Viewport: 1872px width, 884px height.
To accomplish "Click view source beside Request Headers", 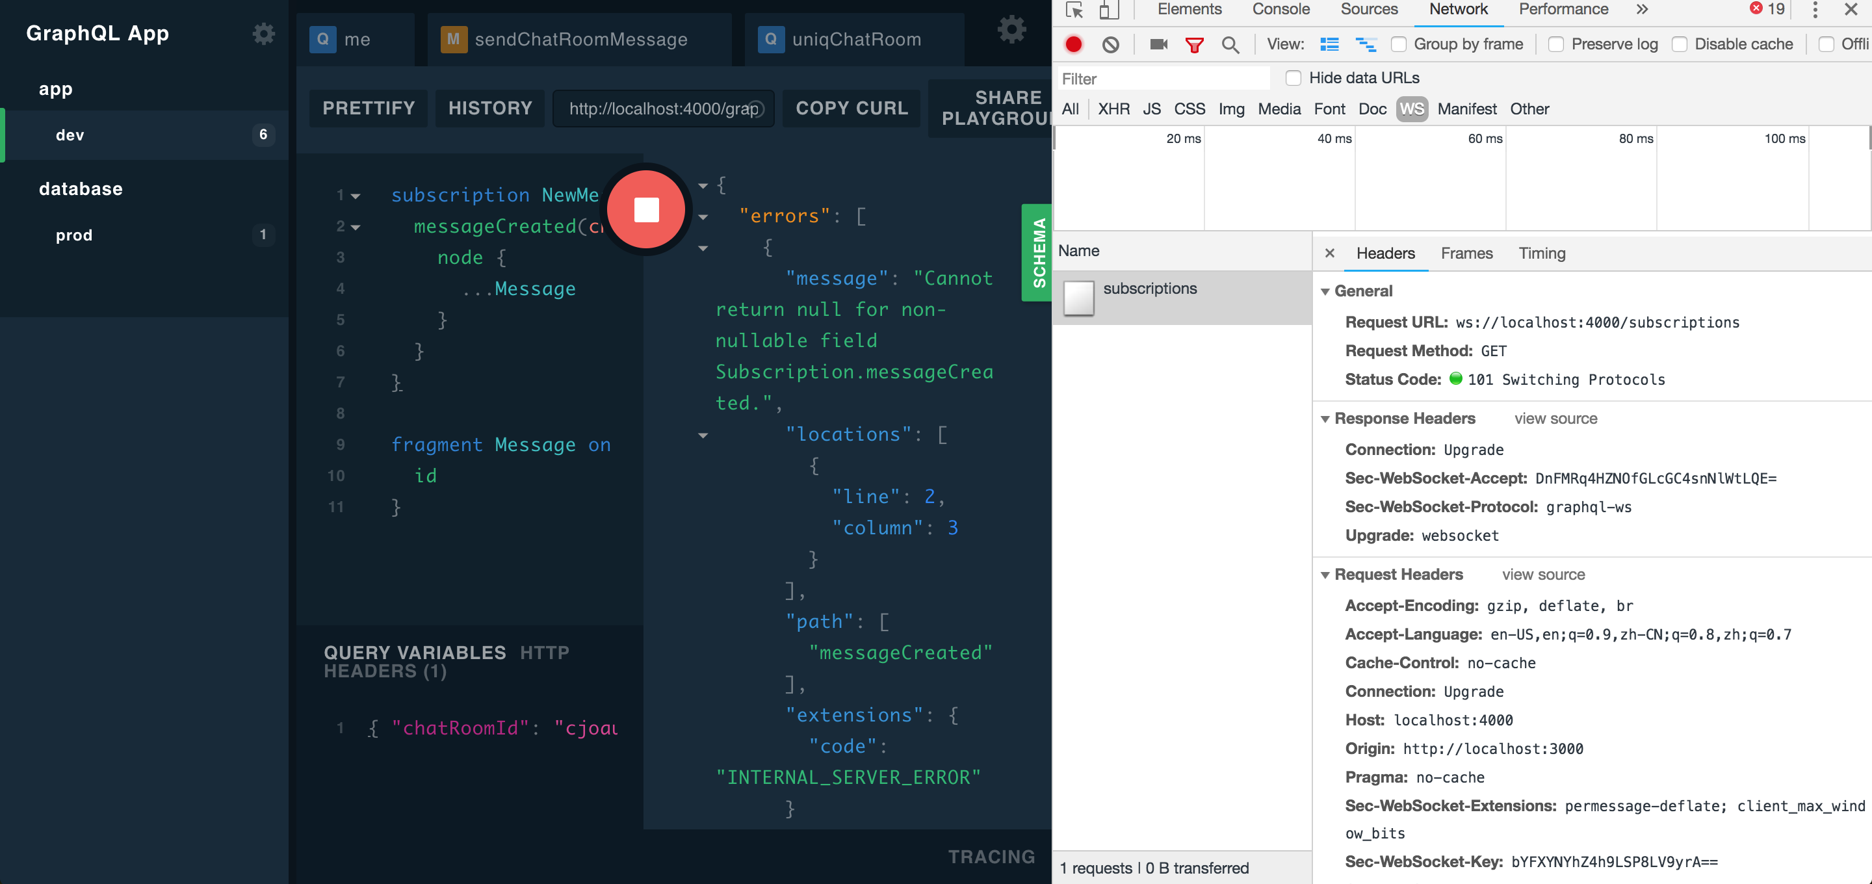I will 1543,575.
